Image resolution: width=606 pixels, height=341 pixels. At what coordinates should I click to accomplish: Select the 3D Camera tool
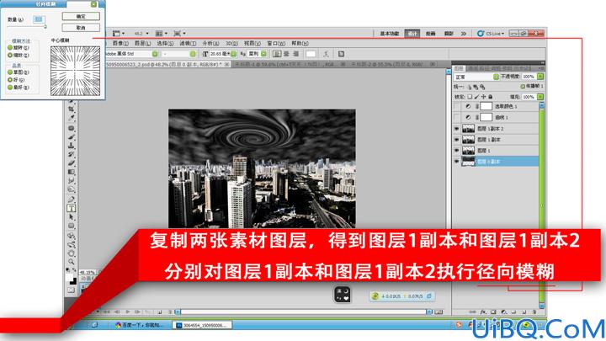click(72, 244)
